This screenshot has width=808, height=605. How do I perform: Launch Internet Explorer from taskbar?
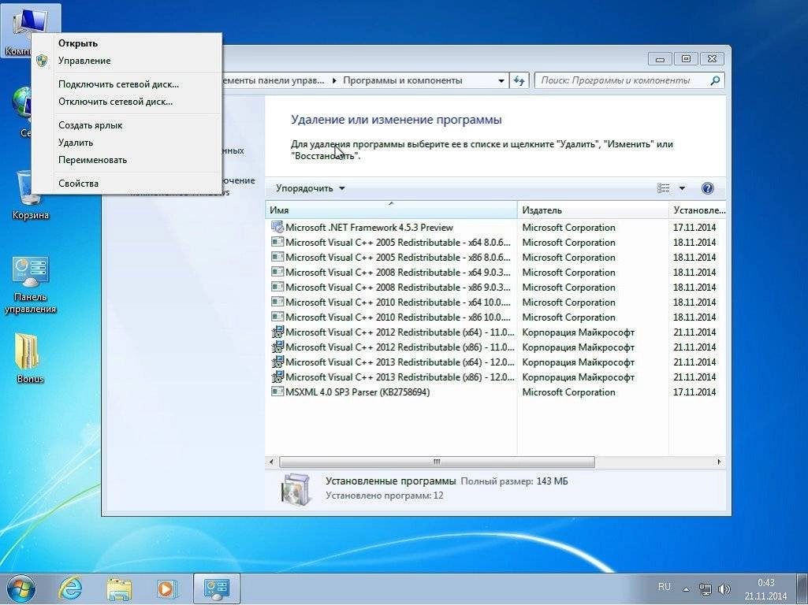point(71,589)
